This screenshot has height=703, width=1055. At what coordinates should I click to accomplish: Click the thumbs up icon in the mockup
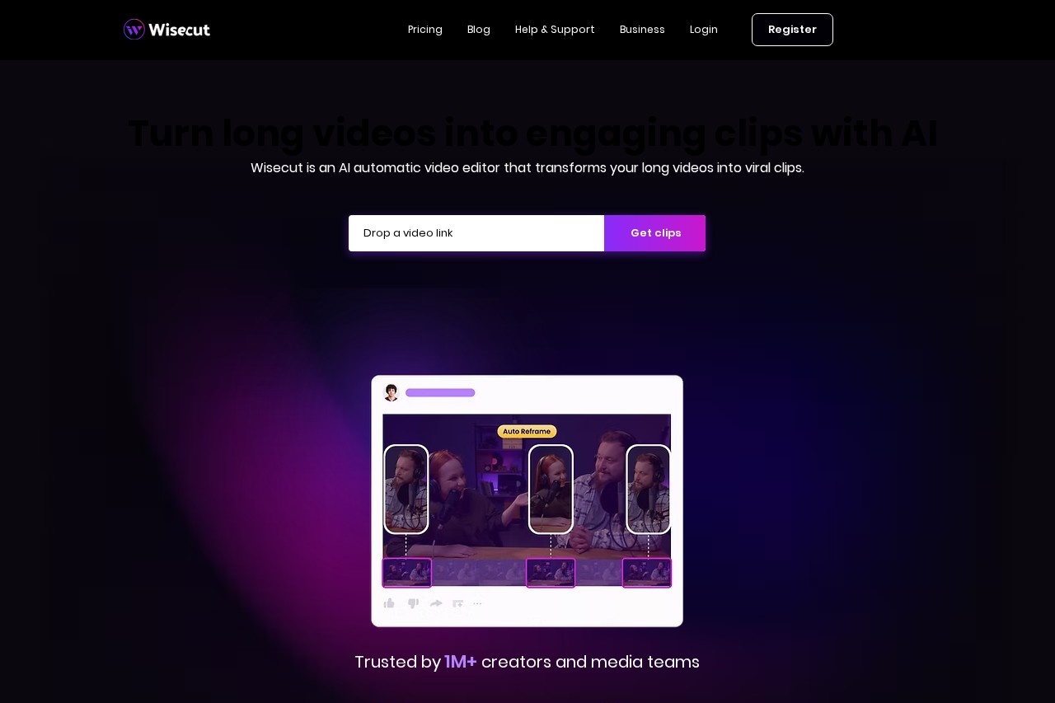tap(389, 603)
